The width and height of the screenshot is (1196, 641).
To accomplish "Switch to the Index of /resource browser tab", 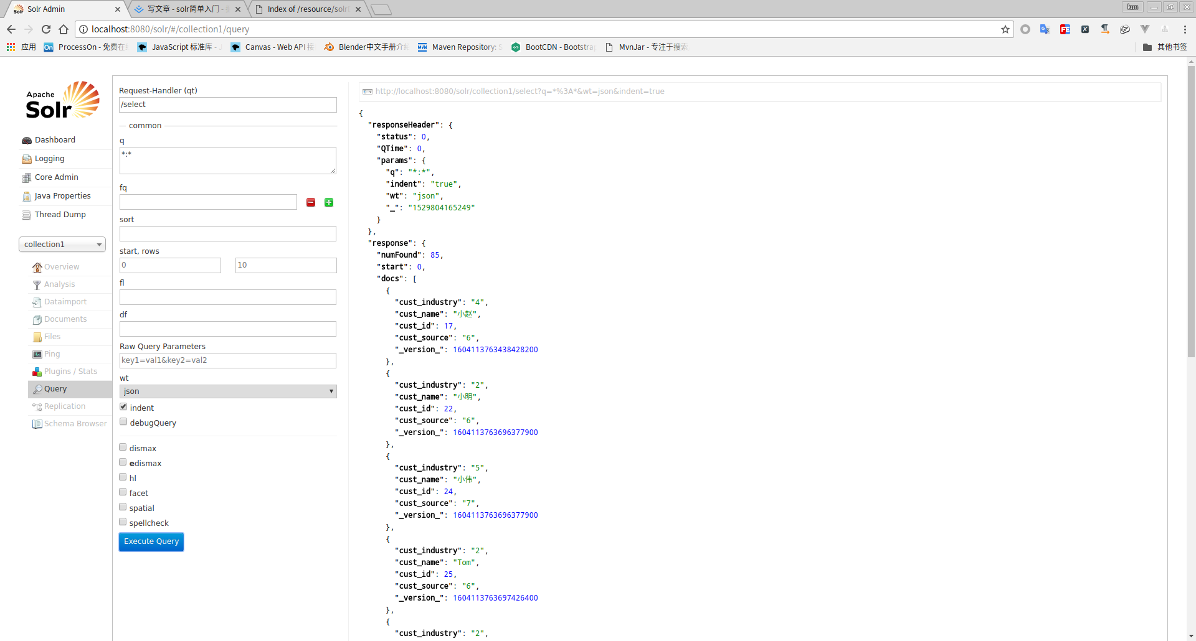I will [x=308, y=9].
